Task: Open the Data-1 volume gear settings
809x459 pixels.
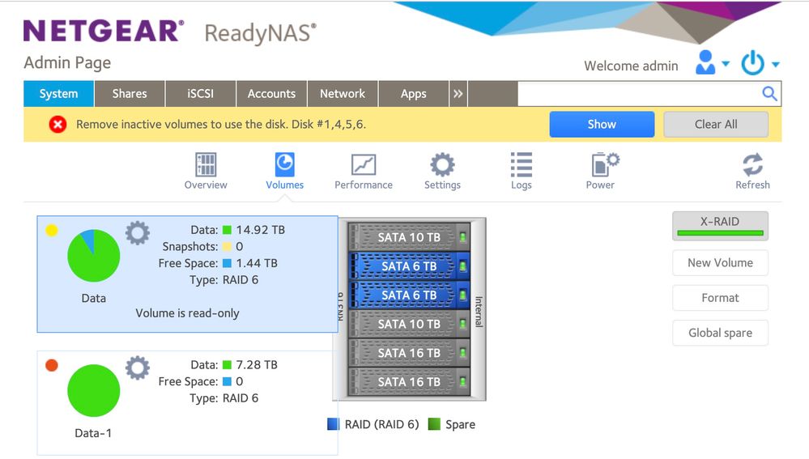Action: [x=138, y=368]
